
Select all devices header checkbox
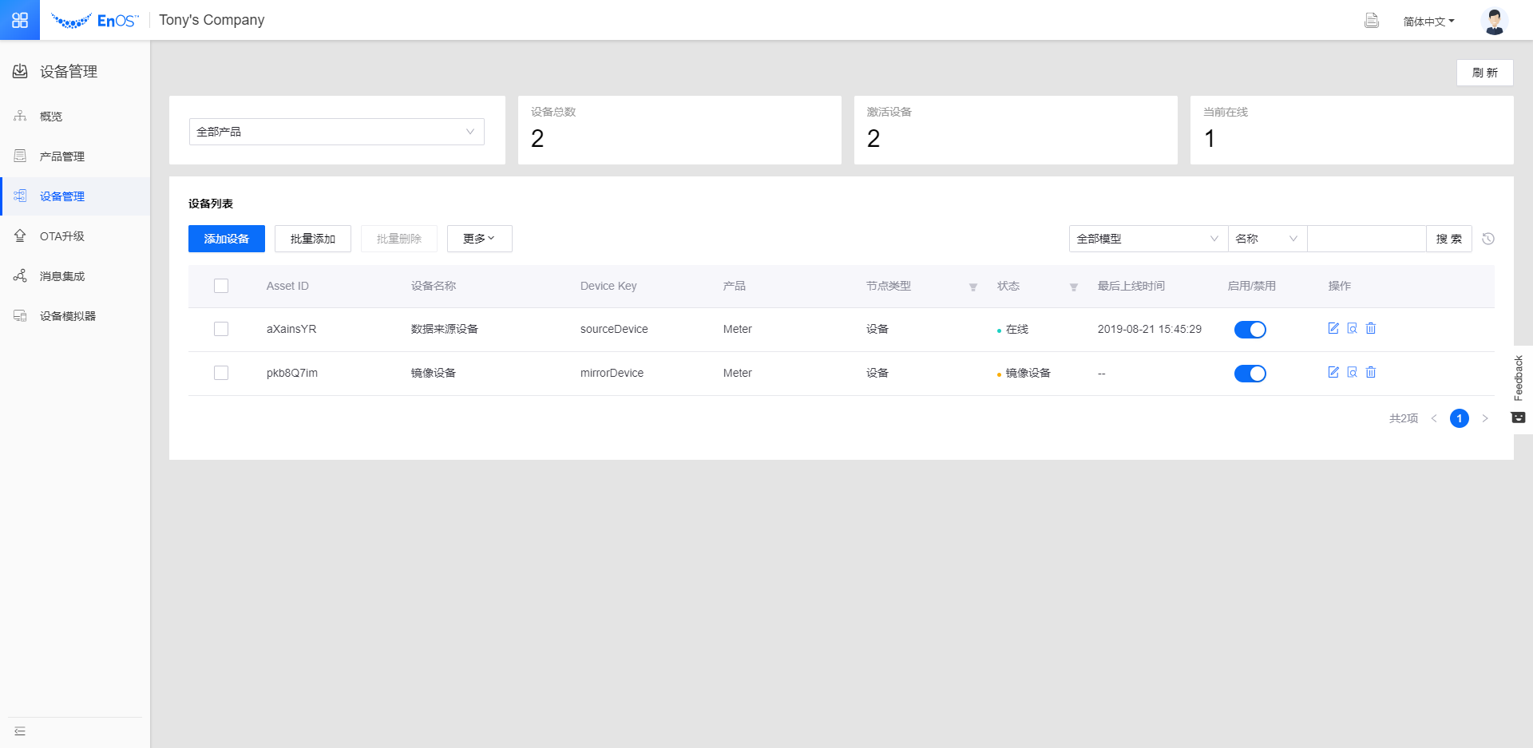221,286
